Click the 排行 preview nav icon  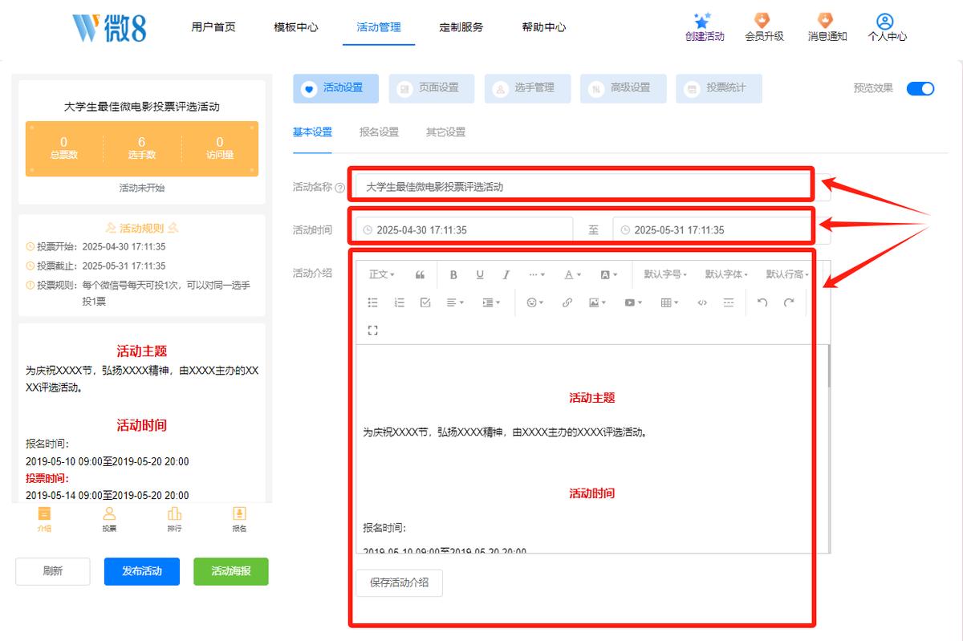[x=174, y=513]
